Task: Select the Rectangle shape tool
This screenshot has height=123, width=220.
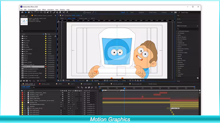Action: coord(45,12)
